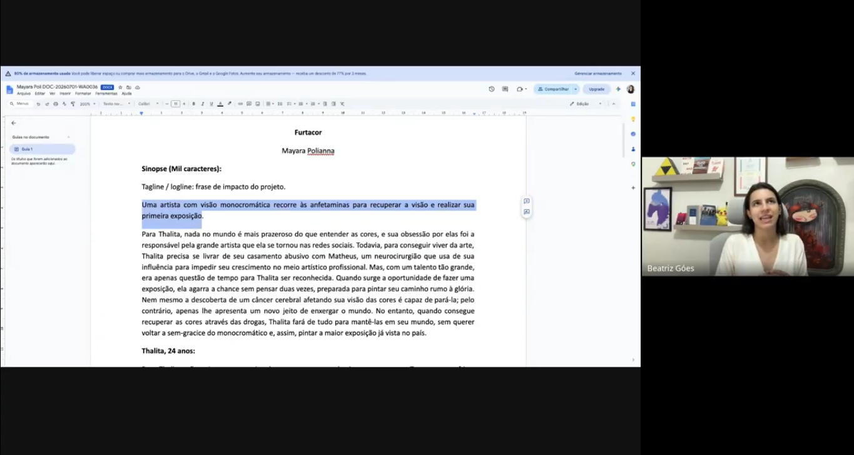Click the Compartilhar button
The image size is (854, 455).
click(x=553, y=89)
